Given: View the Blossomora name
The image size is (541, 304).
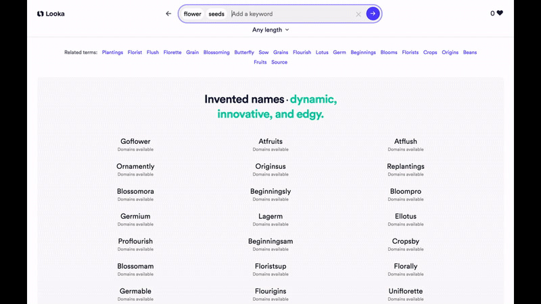Looking at the screenshot, I should click(135, 191).
